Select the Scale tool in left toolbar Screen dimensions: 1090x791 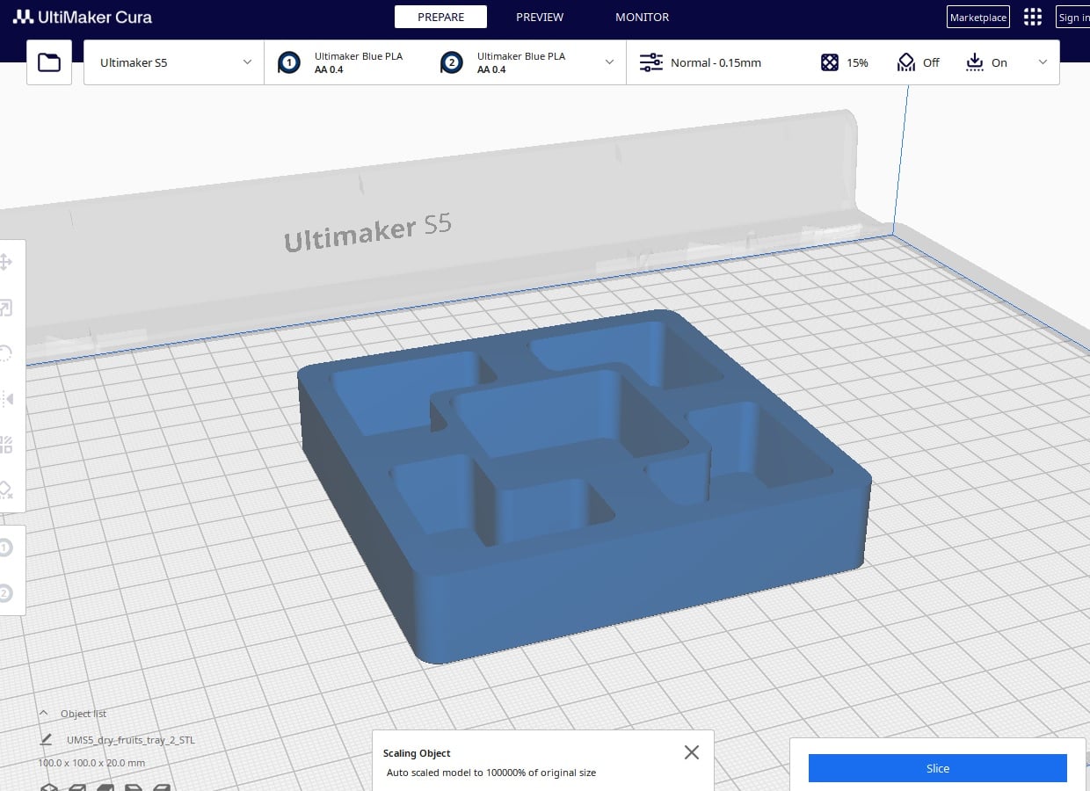point(5,308)
